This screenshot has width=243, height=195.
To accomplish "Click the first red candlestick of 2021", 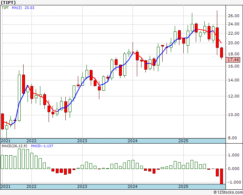I will [3, 121].
